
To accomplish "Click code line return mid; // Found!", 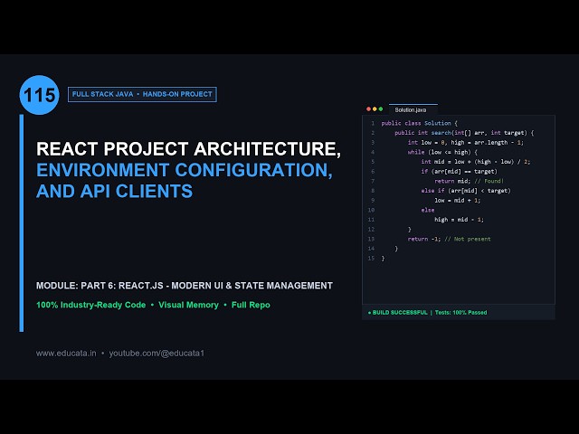I will [469, 181].
